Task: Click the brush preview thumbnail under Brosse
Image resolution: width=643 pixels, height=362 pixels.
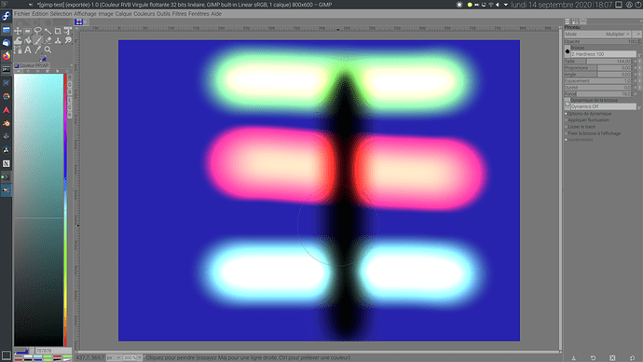Action: [568, 51]
